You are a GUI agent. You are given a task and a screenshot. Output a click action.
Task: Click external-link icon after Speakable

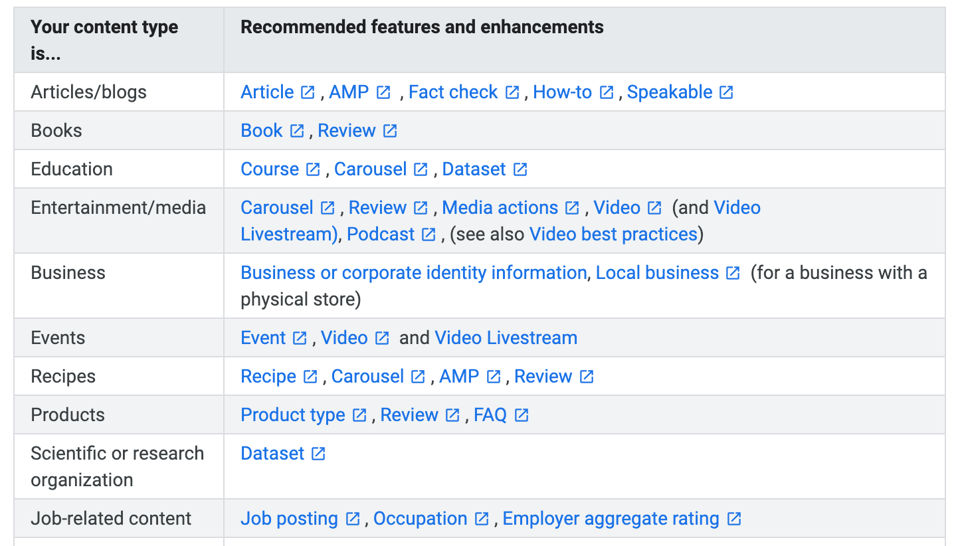pos(727,92)
